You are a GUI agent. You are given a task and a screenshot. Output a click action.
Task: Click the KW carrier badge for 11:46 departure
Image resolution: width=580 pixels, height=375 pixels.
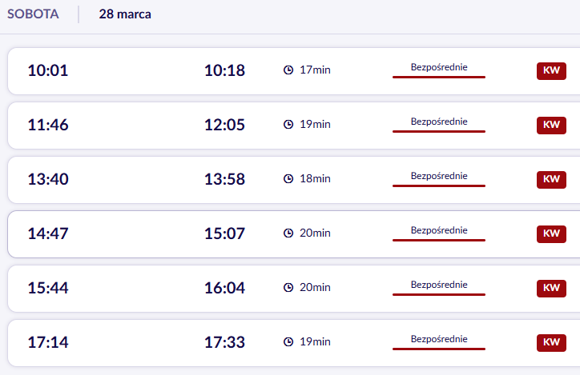click(x=551, y=125)
